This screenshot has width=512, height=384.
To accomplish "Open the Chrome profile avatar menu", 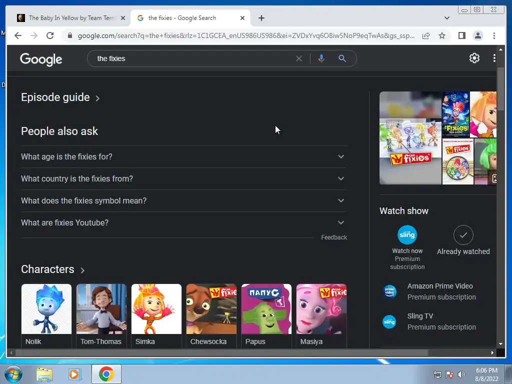I will (477, 35).
